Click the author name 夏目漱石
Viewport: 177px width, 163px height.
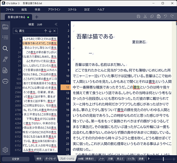(x=139, y=42)
